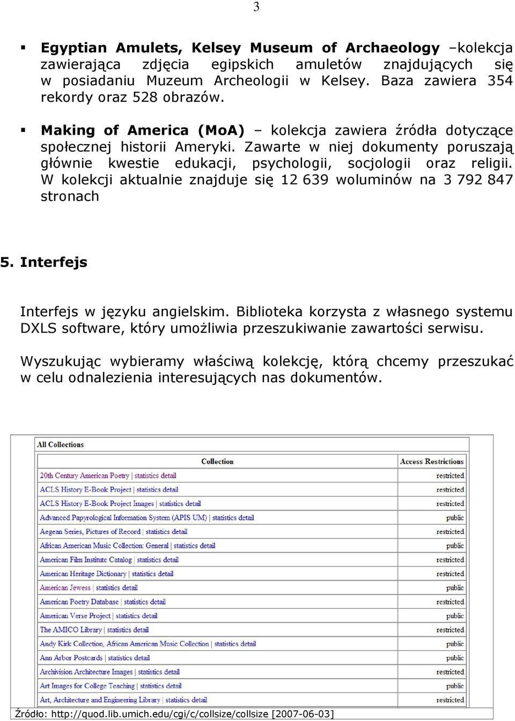The height and width of the screenshot is (721, 515).
Task: Open the American Film Institute Catalog link
Action: [x=86, y=560]
